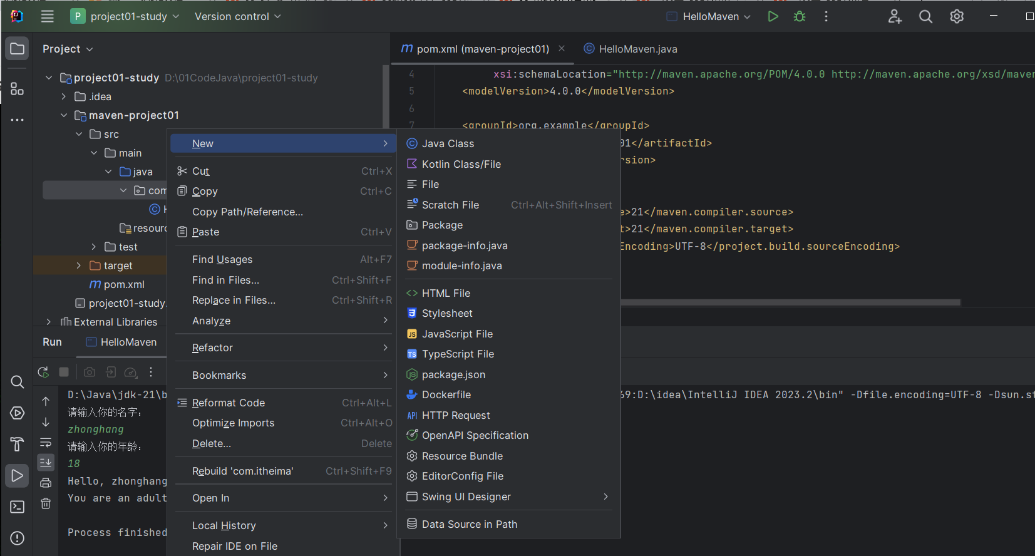Open the Refactor submenu
The width and height of the screenshot is (1035, 556).
coord(284,347)
